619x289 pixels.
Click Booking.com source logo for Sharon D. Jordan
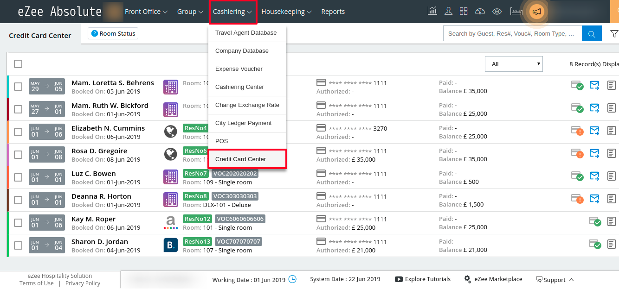point(171,245)
